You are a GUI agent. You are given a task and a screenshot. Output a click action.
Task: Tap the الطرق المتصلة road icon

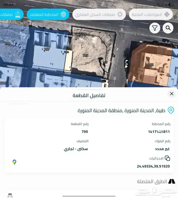[x=172, y=181]
